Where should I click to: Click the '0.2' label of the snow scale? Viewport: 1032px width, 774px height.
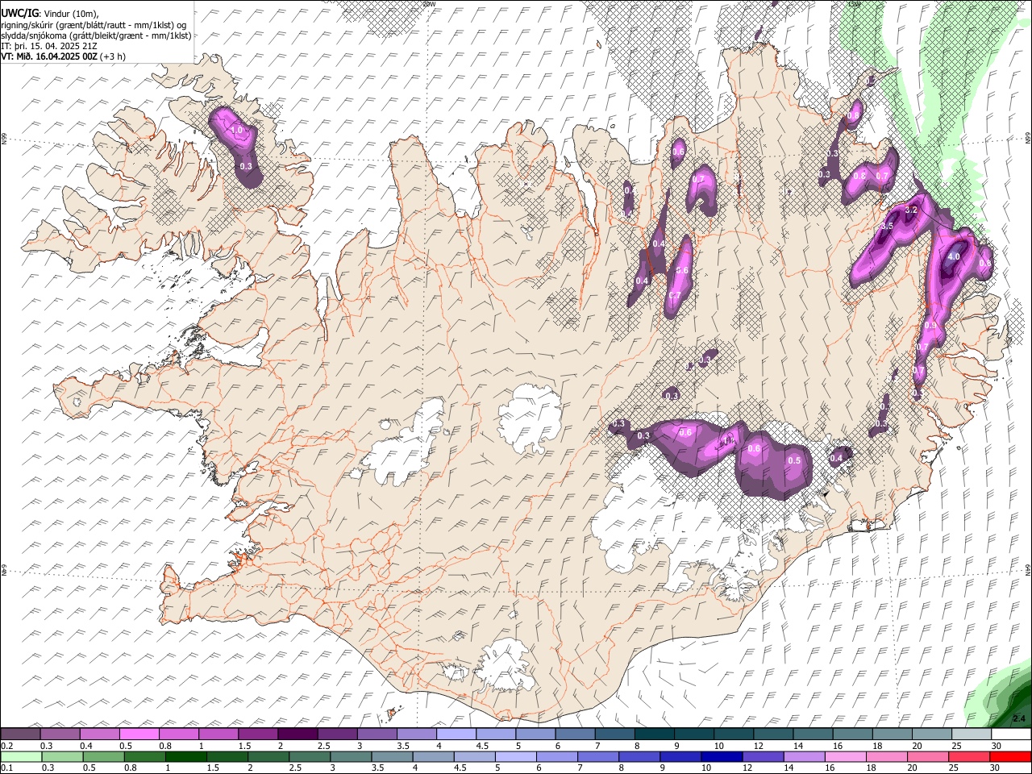point(7,746)
